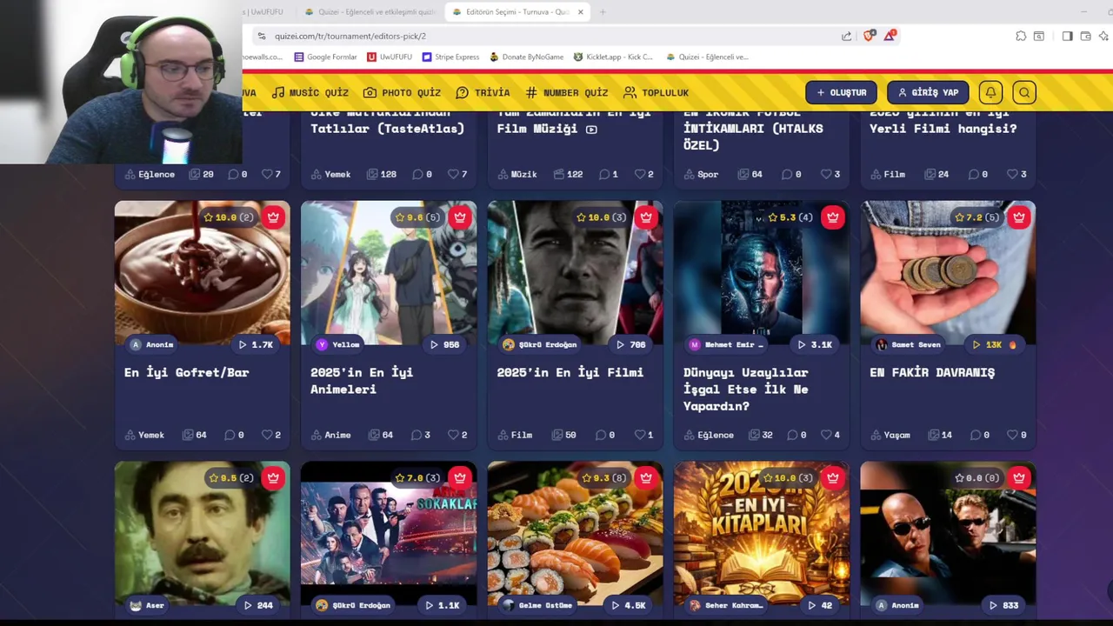Click the heart icon on the Dünyayı Uzaylılar card

coord(825,435)
